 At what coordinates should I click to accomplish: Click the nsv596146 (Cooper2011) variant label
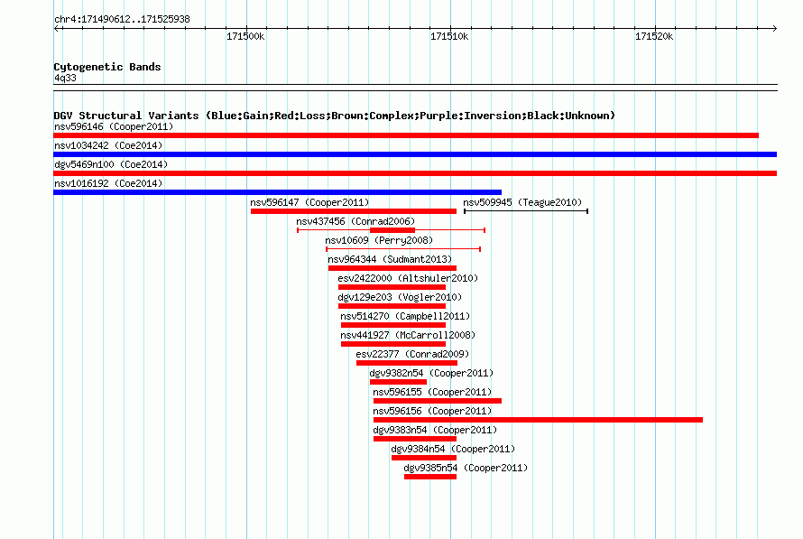114,126
